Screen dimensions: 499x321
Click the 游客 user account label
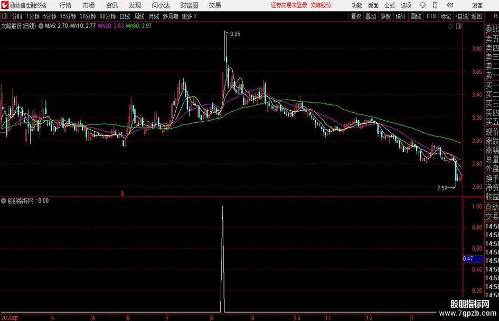[477, 5]
